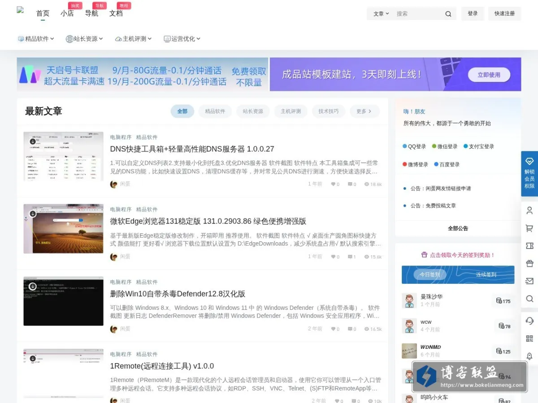The width and height of the screenshot is (538, 403).
Task: Show the QR code icon in sidebar
Action: pos(529,339)
